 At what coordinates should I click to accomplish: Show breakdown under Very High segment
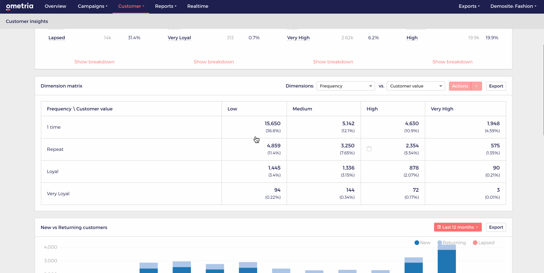(333, 62)
